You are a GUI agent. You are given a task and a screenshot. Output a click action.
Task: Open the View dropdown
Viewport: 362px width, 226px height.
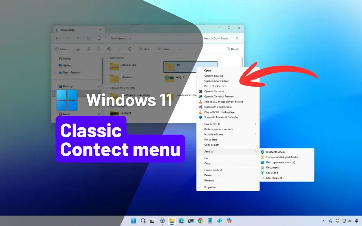(x=164, y=49)
